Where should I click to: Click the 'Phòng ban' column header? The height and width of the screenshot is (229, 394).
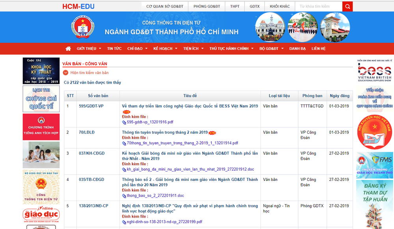click(312, 96)
